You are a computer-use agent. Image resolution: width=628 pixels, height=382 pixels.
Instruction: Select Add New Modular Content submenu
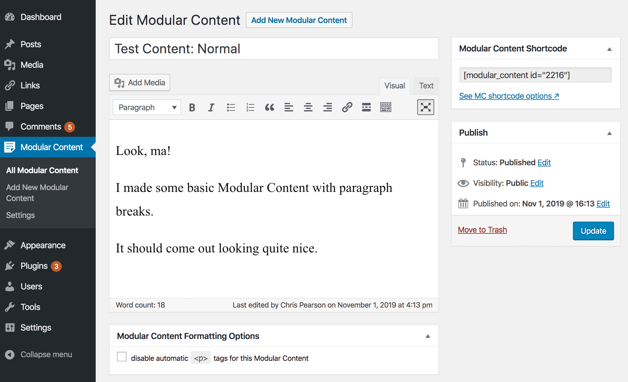[37, 193]
